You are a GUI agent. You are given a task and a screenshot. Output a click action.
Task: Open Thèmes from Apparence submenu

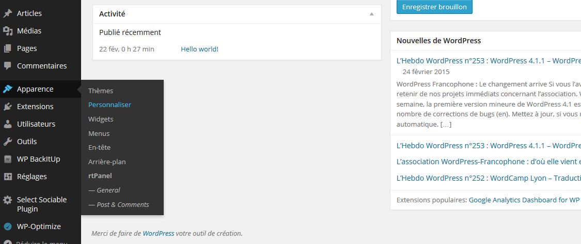(101, 91)
